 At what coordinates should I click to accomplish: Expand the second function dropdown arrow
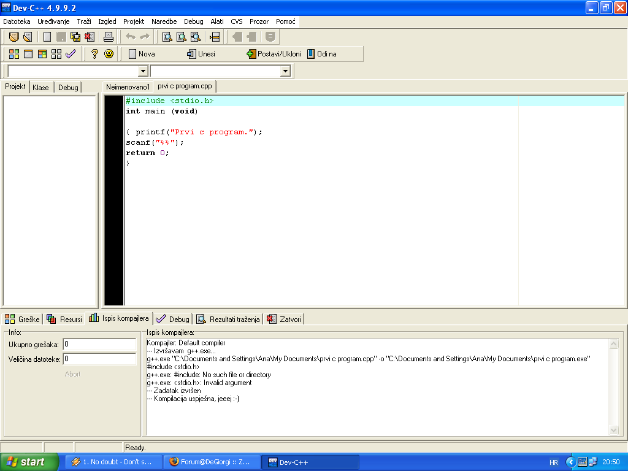pyautogui.click(x=285, y=71)
